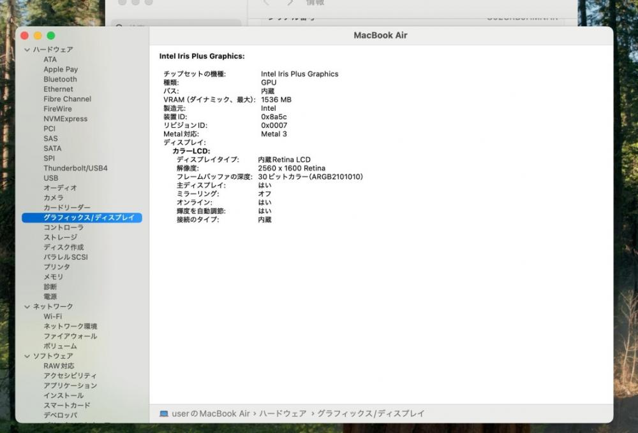The width and height of the screenshot is (638, 433).
Task: Select the Wi-Fi network item
Action: click(52, 316)
